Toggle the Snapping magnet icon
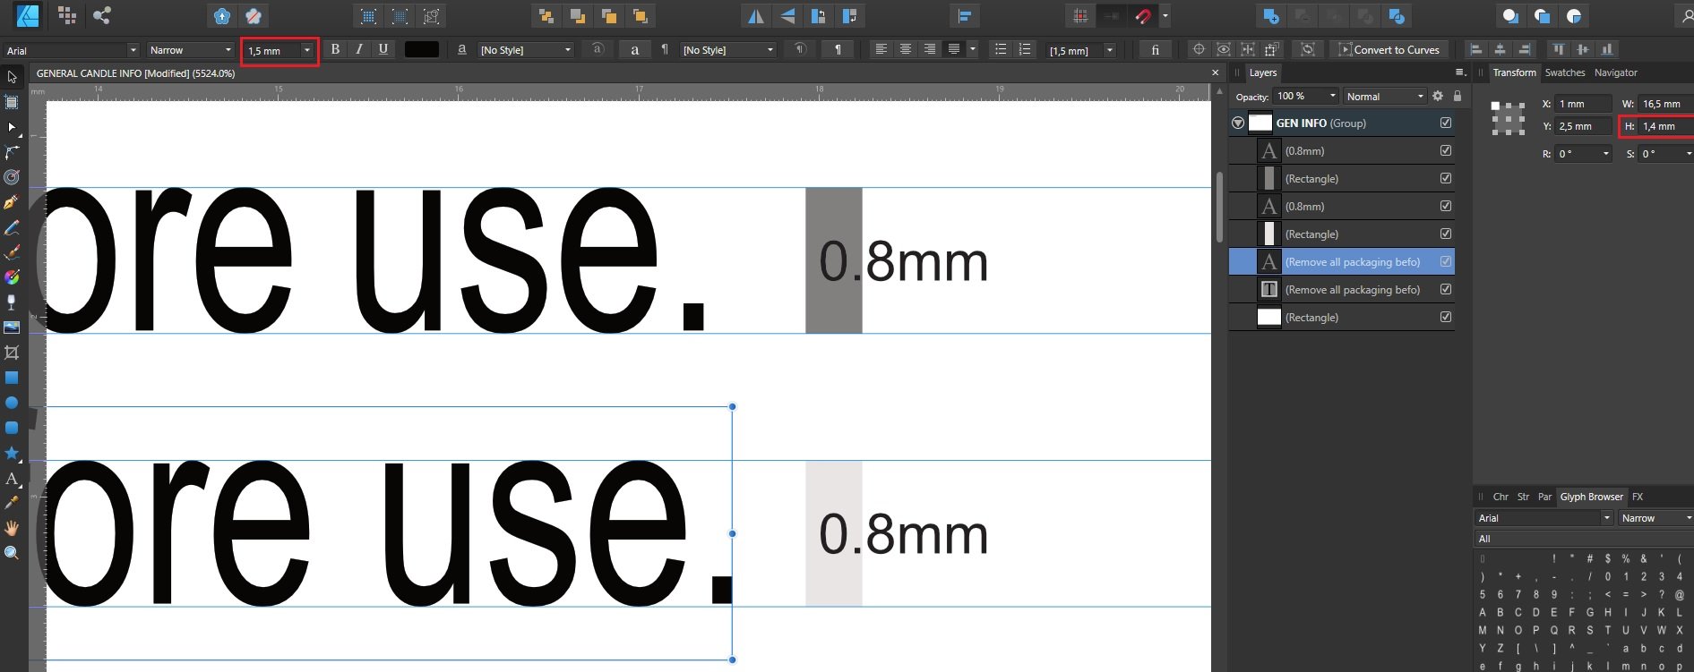The height and width of the screenshot is (672, 1694). pos(1142,16)
